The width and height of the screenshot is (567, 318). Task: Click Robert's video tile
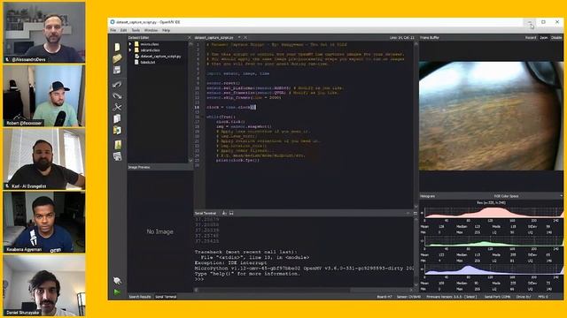click(44, 96)
